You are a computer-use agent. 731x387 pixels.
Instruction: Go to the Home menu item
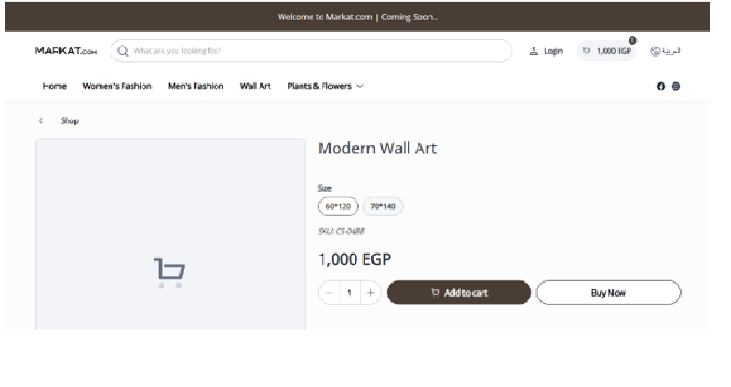(55, 87)
